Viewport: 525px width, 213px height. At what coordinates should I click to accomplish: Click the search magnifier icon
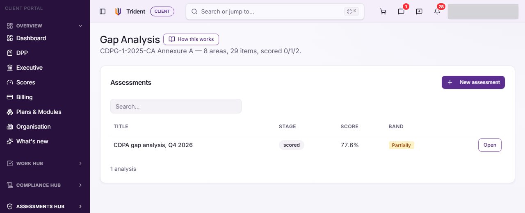tap(194, 11)
